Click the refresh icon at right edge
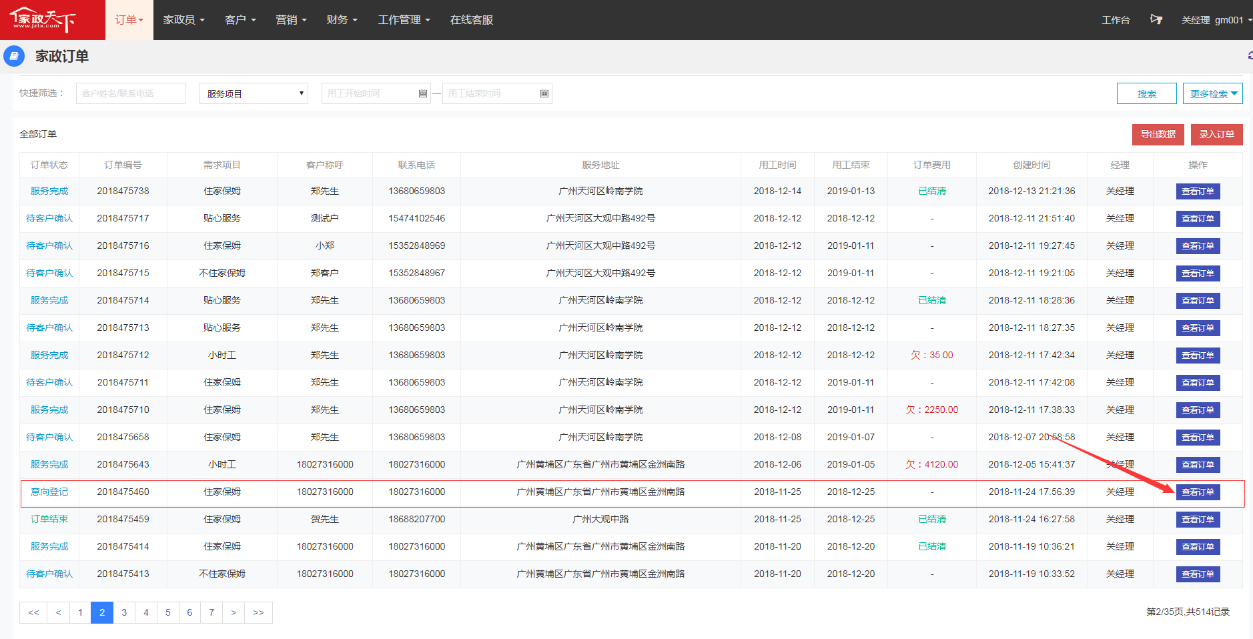1253x639 pixels. [1250, 56]
